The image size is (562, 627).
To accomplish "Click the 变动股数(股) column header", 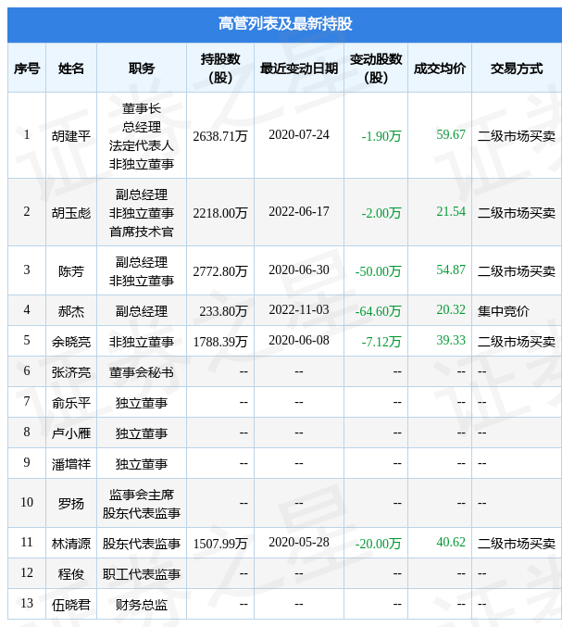I will [x=376, y=68].
